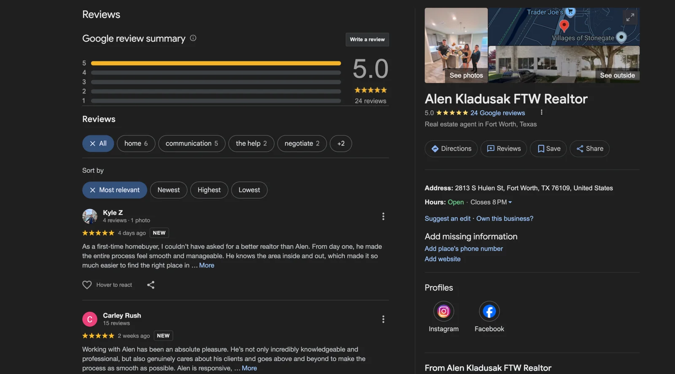Viewport: 675px width, 374px height.
Task: Open three-dot menu on Kyle Z's review
Action: [x=383, y=216]
